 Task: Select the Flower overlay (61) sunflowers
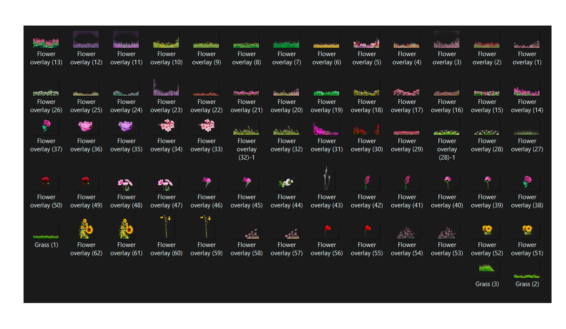coord(126,226)
